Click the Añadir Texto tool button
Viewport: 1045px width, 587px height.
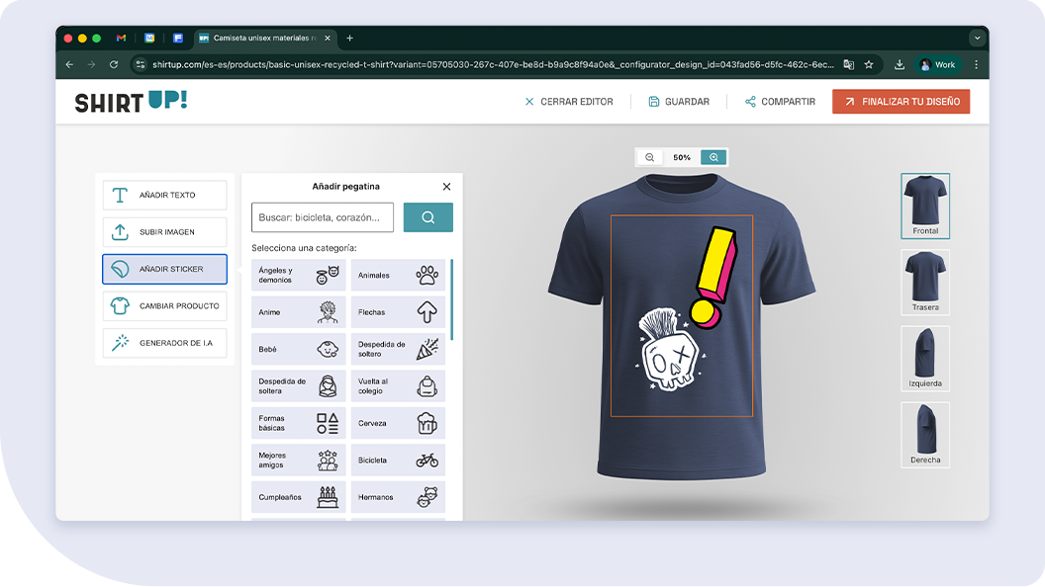tap(164, 195)
